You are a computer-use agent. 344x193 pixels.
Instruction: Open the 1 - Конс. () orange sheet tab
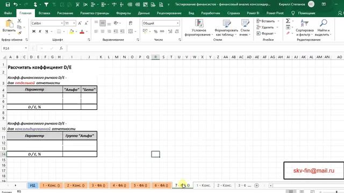(51, 185)
